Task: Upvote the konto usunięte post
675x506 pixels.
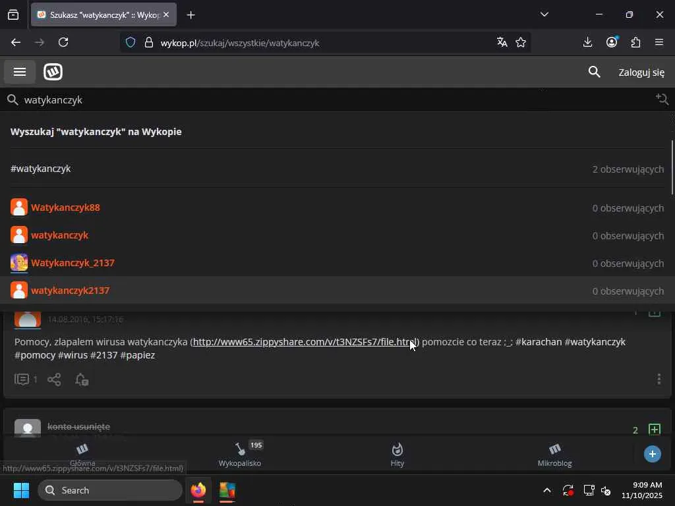Action: 655,430
